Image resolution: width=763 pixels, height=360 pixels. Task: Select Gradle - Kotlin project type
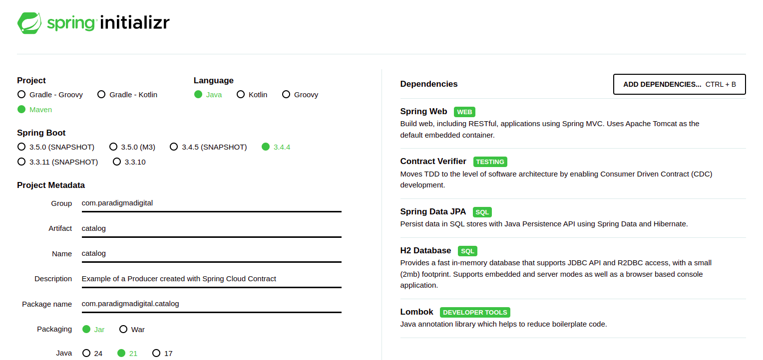coord(101,94)
